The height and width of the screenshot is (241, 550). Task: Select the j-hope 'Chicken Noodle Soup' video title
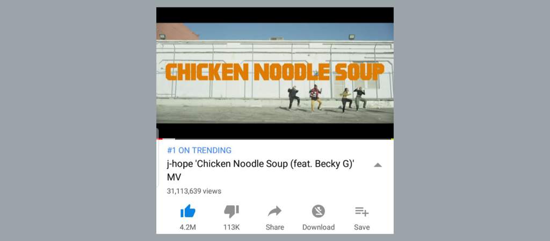point(260,170)
